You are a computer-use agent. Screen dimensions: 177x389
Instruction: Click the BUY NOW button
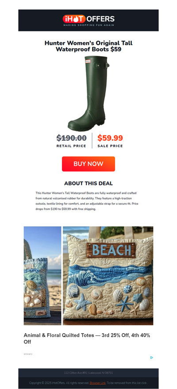[x=88, y=164]
